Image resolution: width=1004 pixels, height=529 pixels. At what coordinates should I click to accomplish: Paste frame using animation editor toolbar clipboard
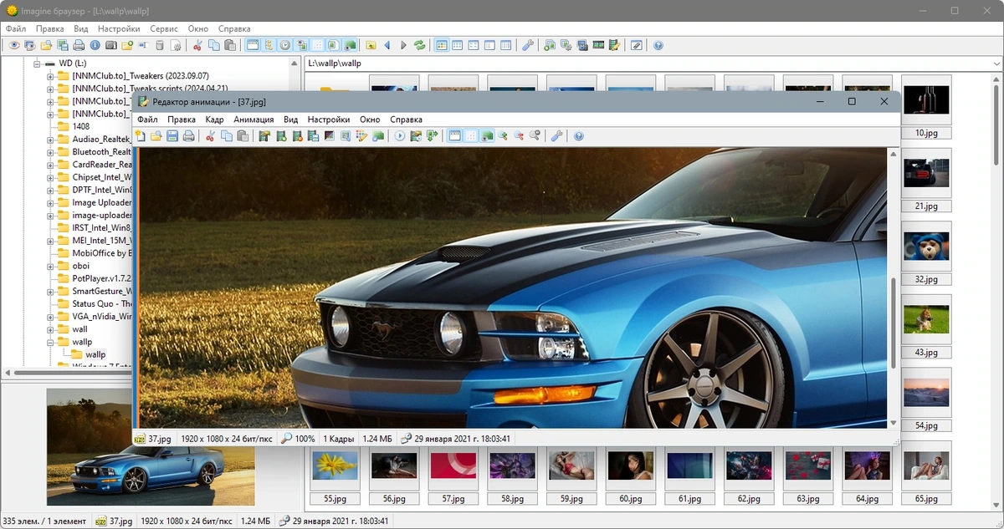click(243, 135)
